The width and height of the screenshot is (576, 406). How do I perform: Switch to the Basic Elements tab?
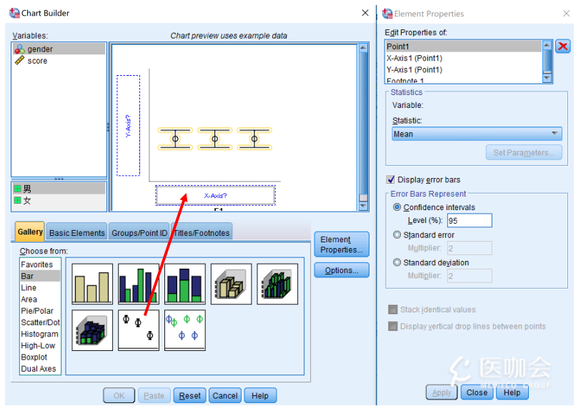point(77,233)
